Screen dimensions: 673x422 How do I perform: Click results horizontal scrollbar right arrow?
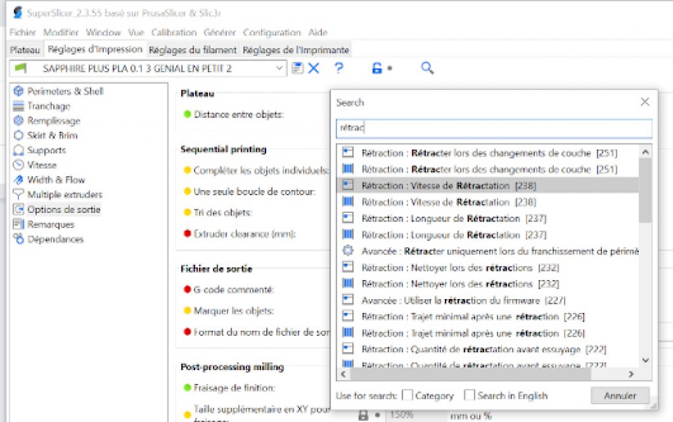tap(631, 375)
